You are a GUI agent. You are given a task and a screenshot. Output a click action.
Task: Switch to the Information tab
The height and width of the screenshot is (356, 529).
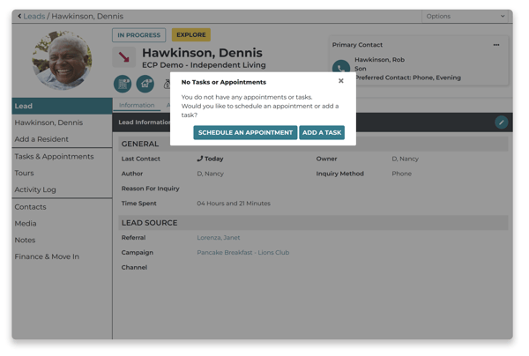point(137,105)
